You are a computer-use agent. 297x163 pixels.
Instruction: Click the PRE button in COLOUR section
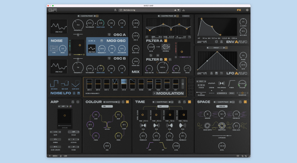(104, 106)
